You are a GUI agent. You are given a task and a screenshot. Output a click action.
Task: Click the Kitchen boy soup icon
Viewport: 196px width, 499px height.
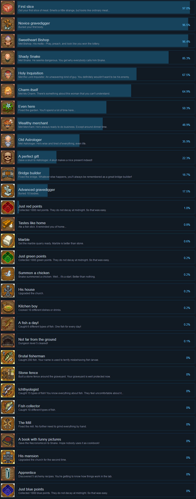[x=8, y=307]
